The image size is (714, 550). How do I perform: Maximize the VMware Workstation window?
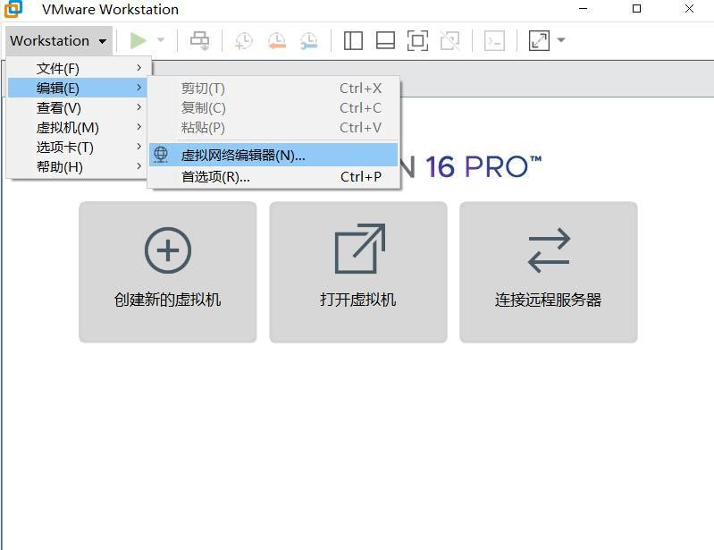(x=636, y=9)
